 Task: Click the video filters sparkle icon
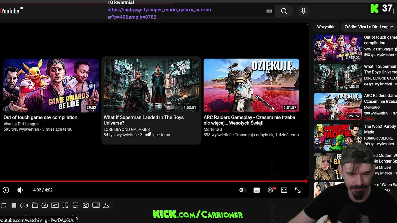[55, 205]
